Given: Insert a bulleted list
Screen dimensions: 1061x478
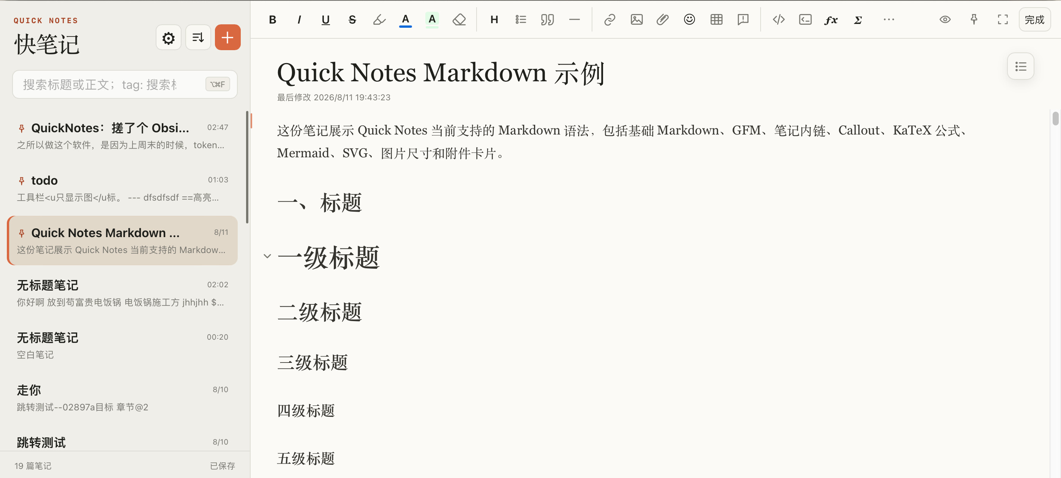Looking at the screenshot, I should coord(521,19).
